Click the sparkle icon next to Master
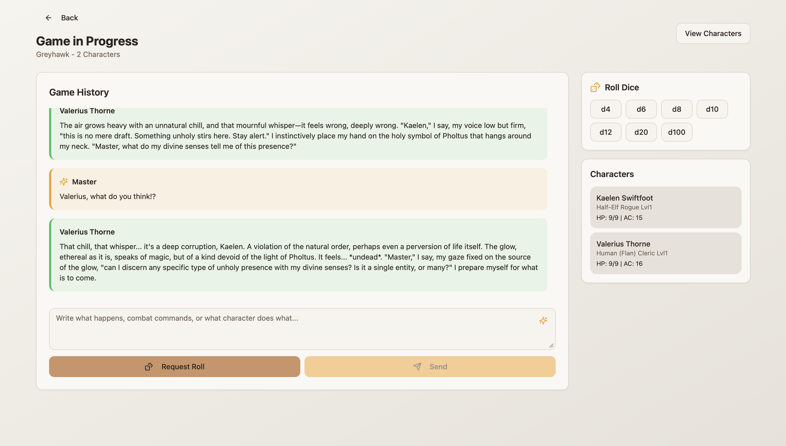This screenshot has width=786, height=446. click(x=64, y=182)
